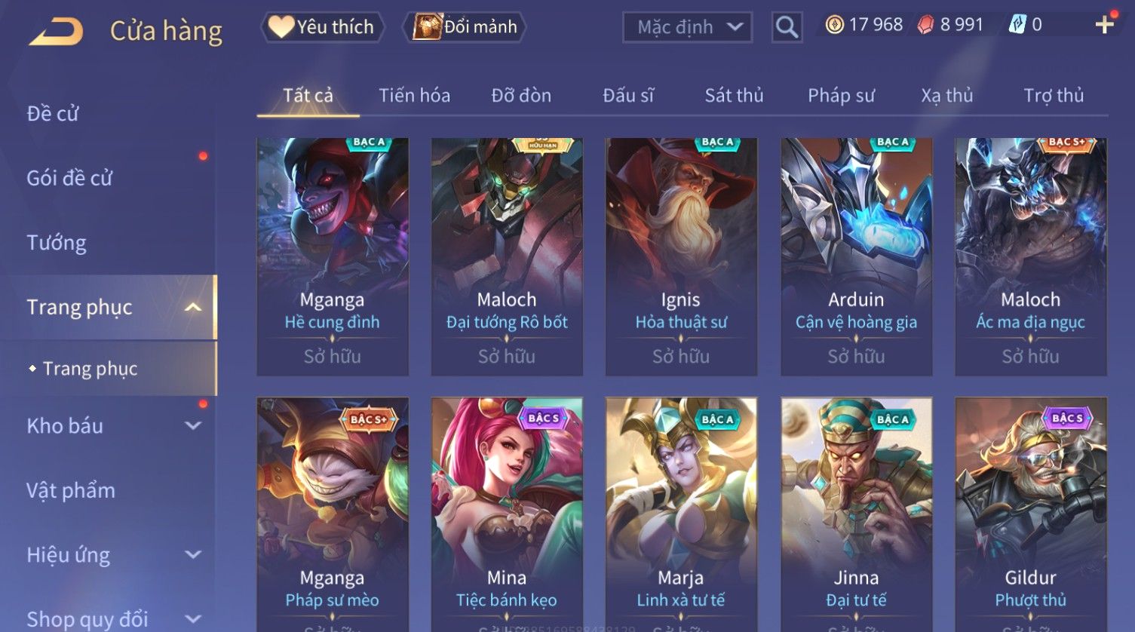Collapse the Trang phục sidebar section
The image size is (1135, 632).
(x=193, y=307)
